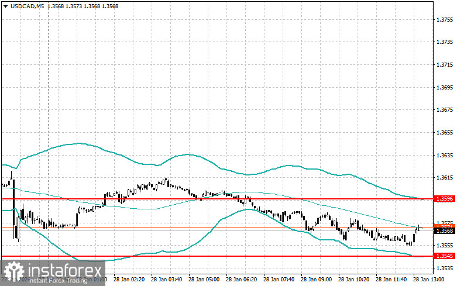457x286 pixels.
Task: Click the 28 Jan 03:40 time label
Action: pyautogui.click(x=166, y=280)
